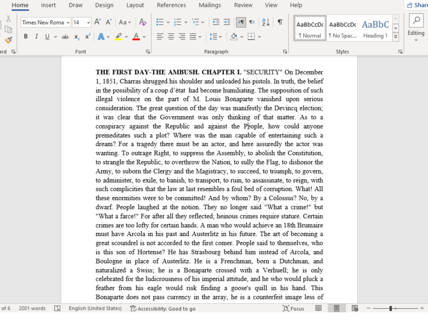This screenshot has width=428, height=321.
Task: Expand font color options arrow
Action: 144,36
